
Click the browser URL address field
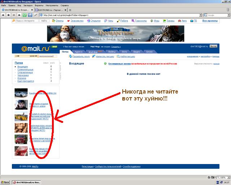121,15
